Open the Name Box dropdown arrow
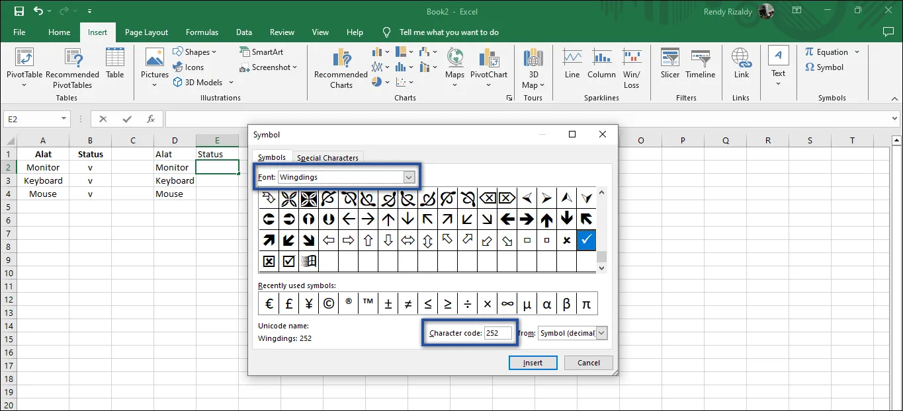This screenshot has height=411, width=903. [64, 119]
